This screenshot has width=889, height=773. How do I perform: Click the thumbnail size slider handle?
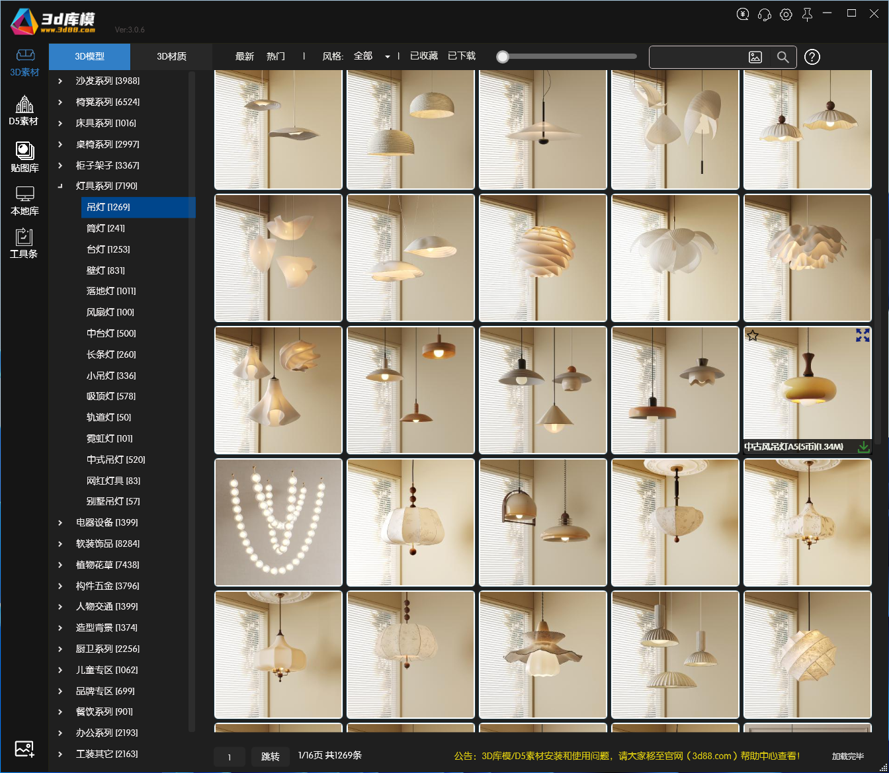(x=503, y=57)
